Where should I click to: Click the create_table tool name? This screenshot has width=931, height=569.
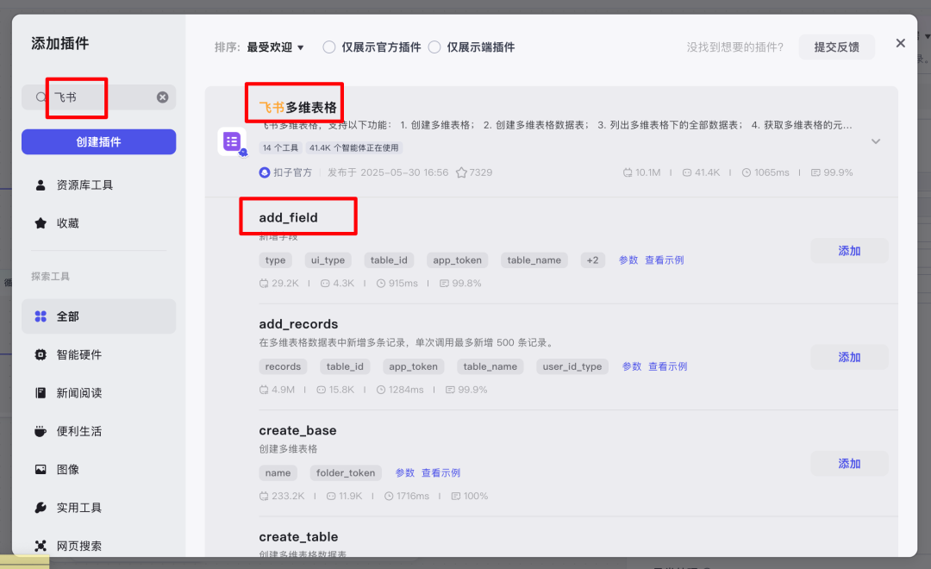coord(298,536)
